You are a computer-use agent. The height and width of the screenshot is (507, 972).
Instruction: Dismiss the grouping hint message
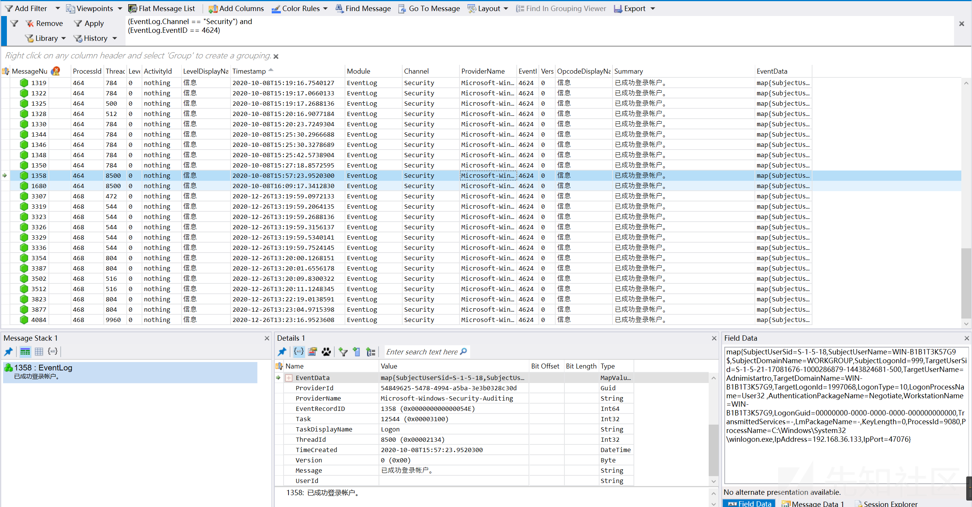point(276,56)
